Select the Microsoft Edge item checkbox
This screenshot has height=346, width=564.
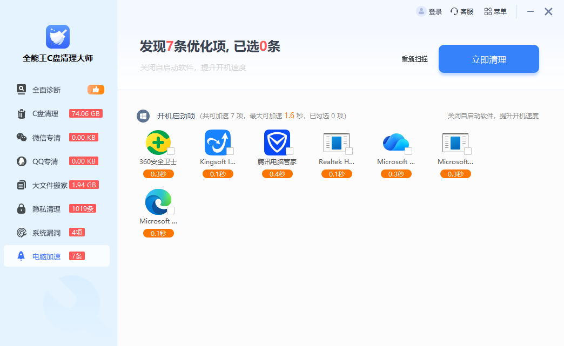click(171, 211)
